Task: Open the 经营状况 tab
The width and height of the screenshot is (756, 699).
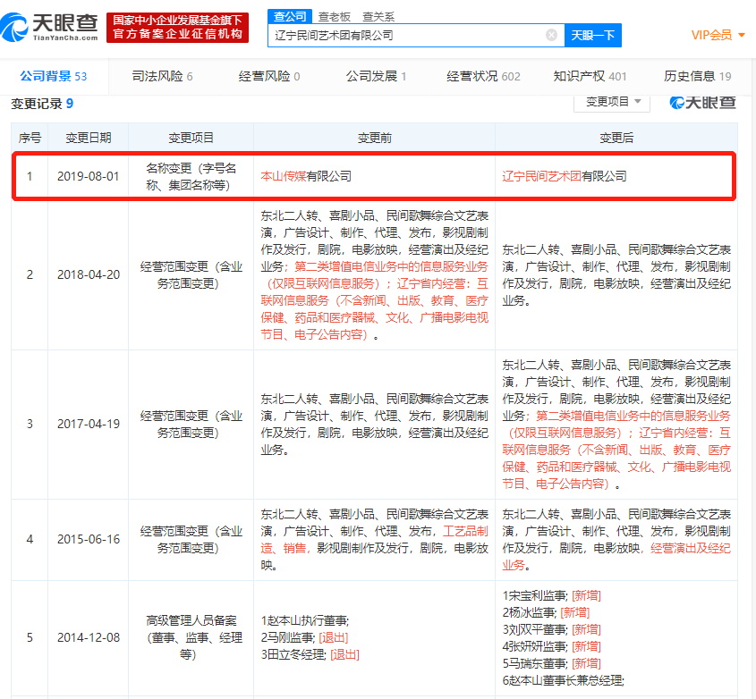Action: pyautogui.click(x=483, y=76)
